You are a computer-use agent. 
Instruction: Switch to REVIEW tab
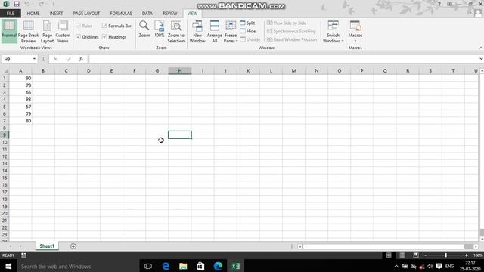pyautogui.click(x=170, y=14)
